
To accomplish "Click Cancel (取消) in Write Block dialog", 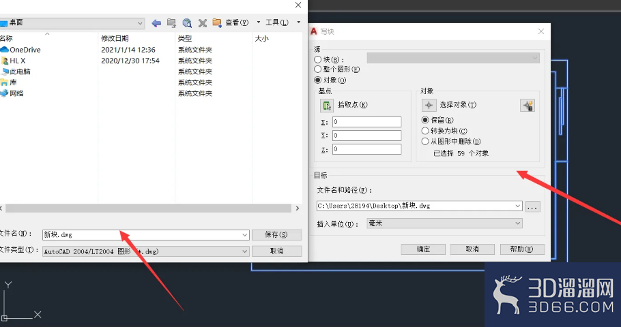I will 472,249.
